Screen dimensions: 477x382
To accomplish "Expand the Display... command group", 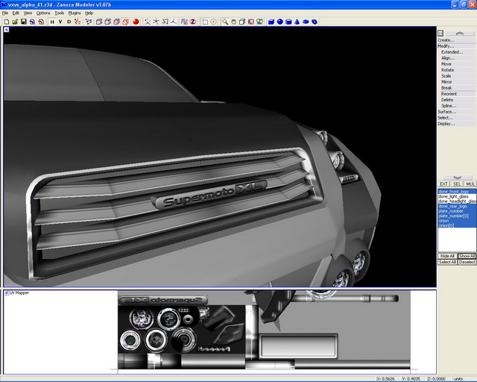I will pyautogui.click(x=446, y=123).
